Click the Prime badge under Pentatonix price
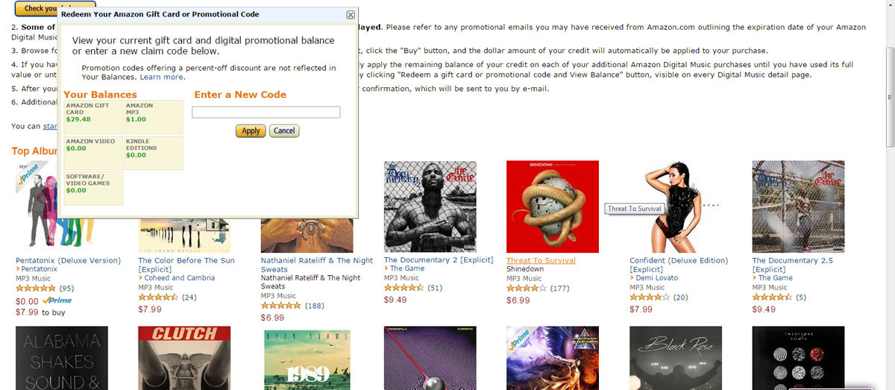895x390 pixels. point(57,301)
